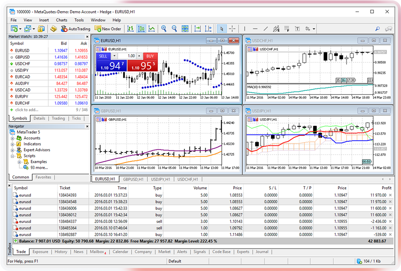The height and width of the screenshot is (271, 401).
Task: Click the Profit column header in Trade table
Action: coord(387,188)
